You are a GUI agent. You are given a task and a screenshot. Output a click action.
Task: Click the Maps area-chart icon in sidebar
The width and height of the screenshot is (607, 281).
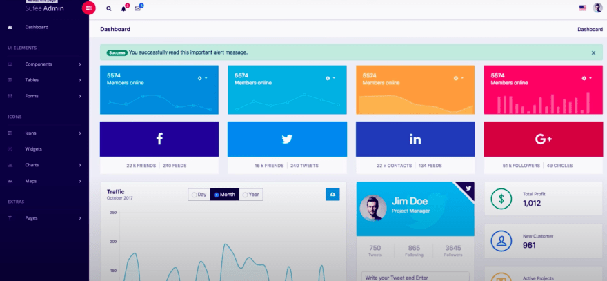(10, 181)
